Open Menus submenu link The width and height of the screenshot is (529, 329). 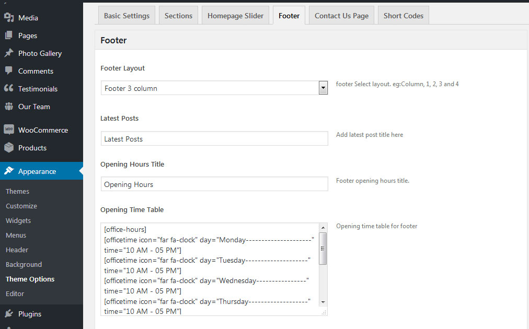[x=16, y=236]
